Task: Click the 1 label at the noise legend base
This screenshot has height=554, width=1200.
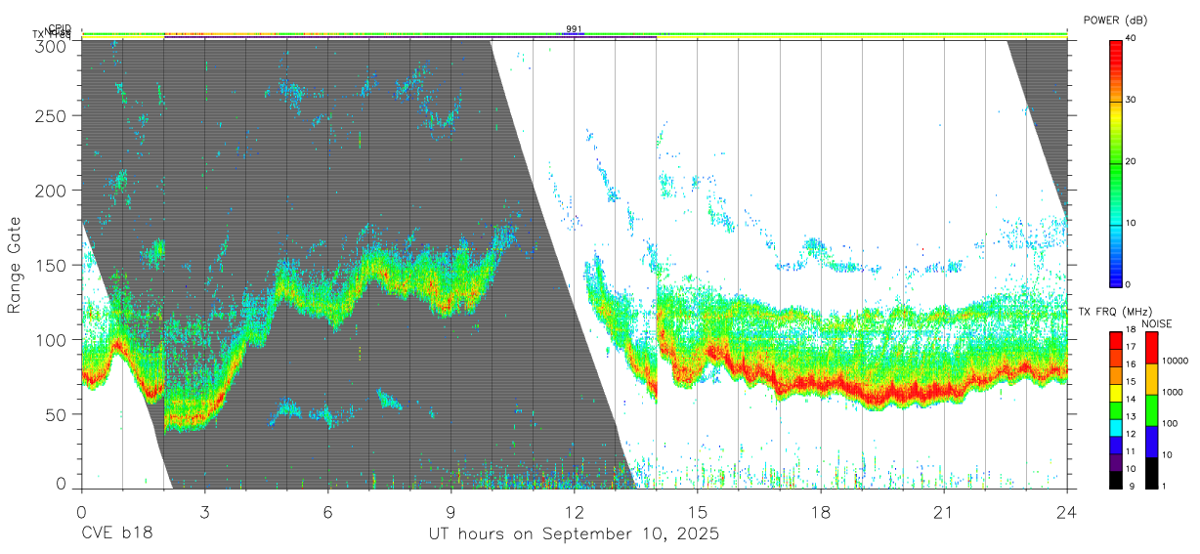Action: [1165, 486]
